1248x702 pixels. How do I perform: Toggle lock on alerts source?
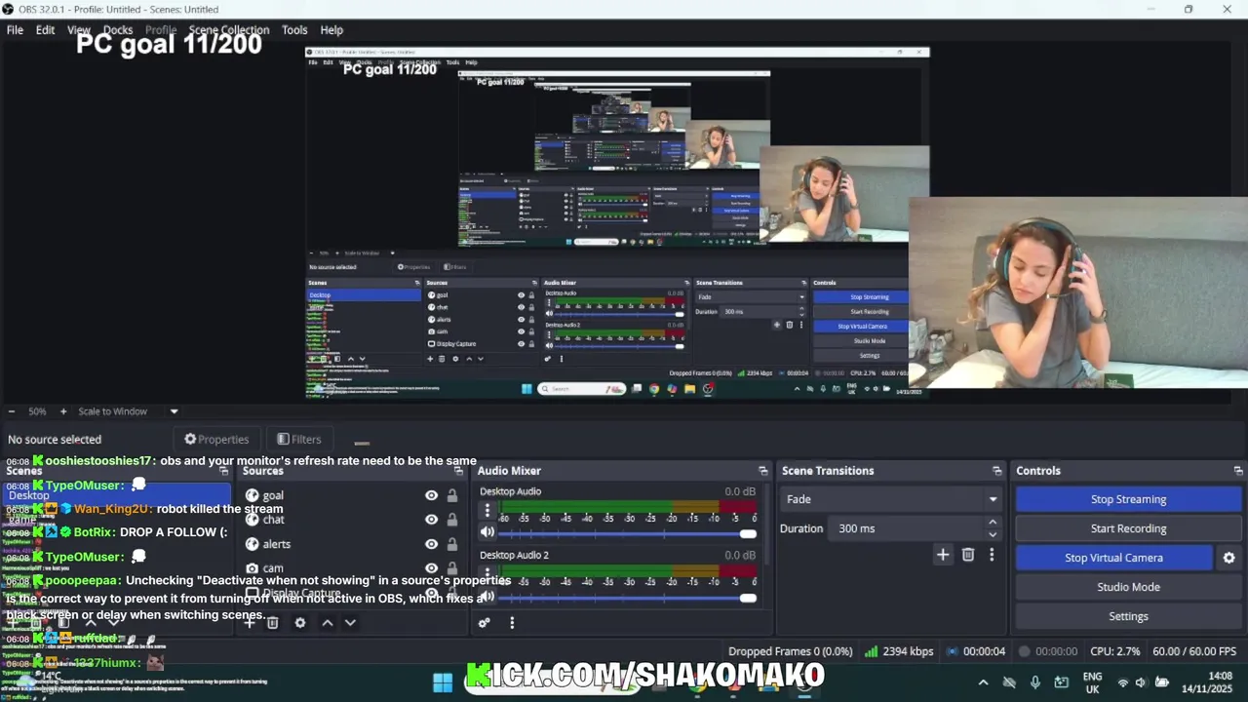point(452,544)
